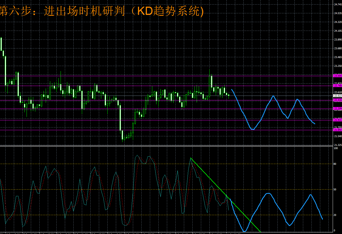
Task: Click the 100 level on indicator scale
Action: click(336, 148)
